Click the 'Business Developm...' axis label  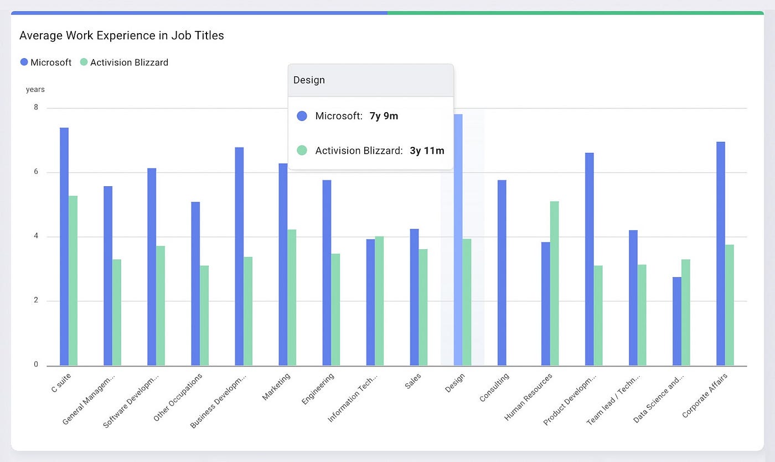[x=218, y=401]
